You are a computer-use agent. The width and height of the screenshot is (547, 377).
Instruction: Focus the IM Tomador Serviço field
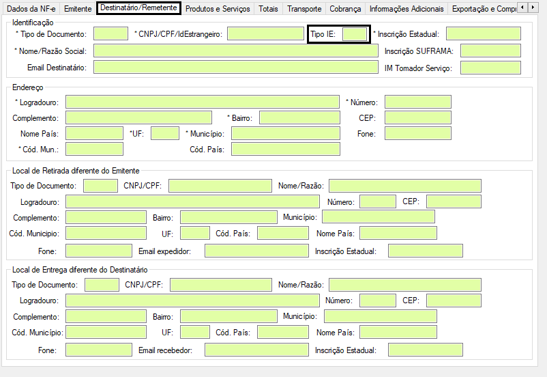pyautogui.click(x=490, y=68)
